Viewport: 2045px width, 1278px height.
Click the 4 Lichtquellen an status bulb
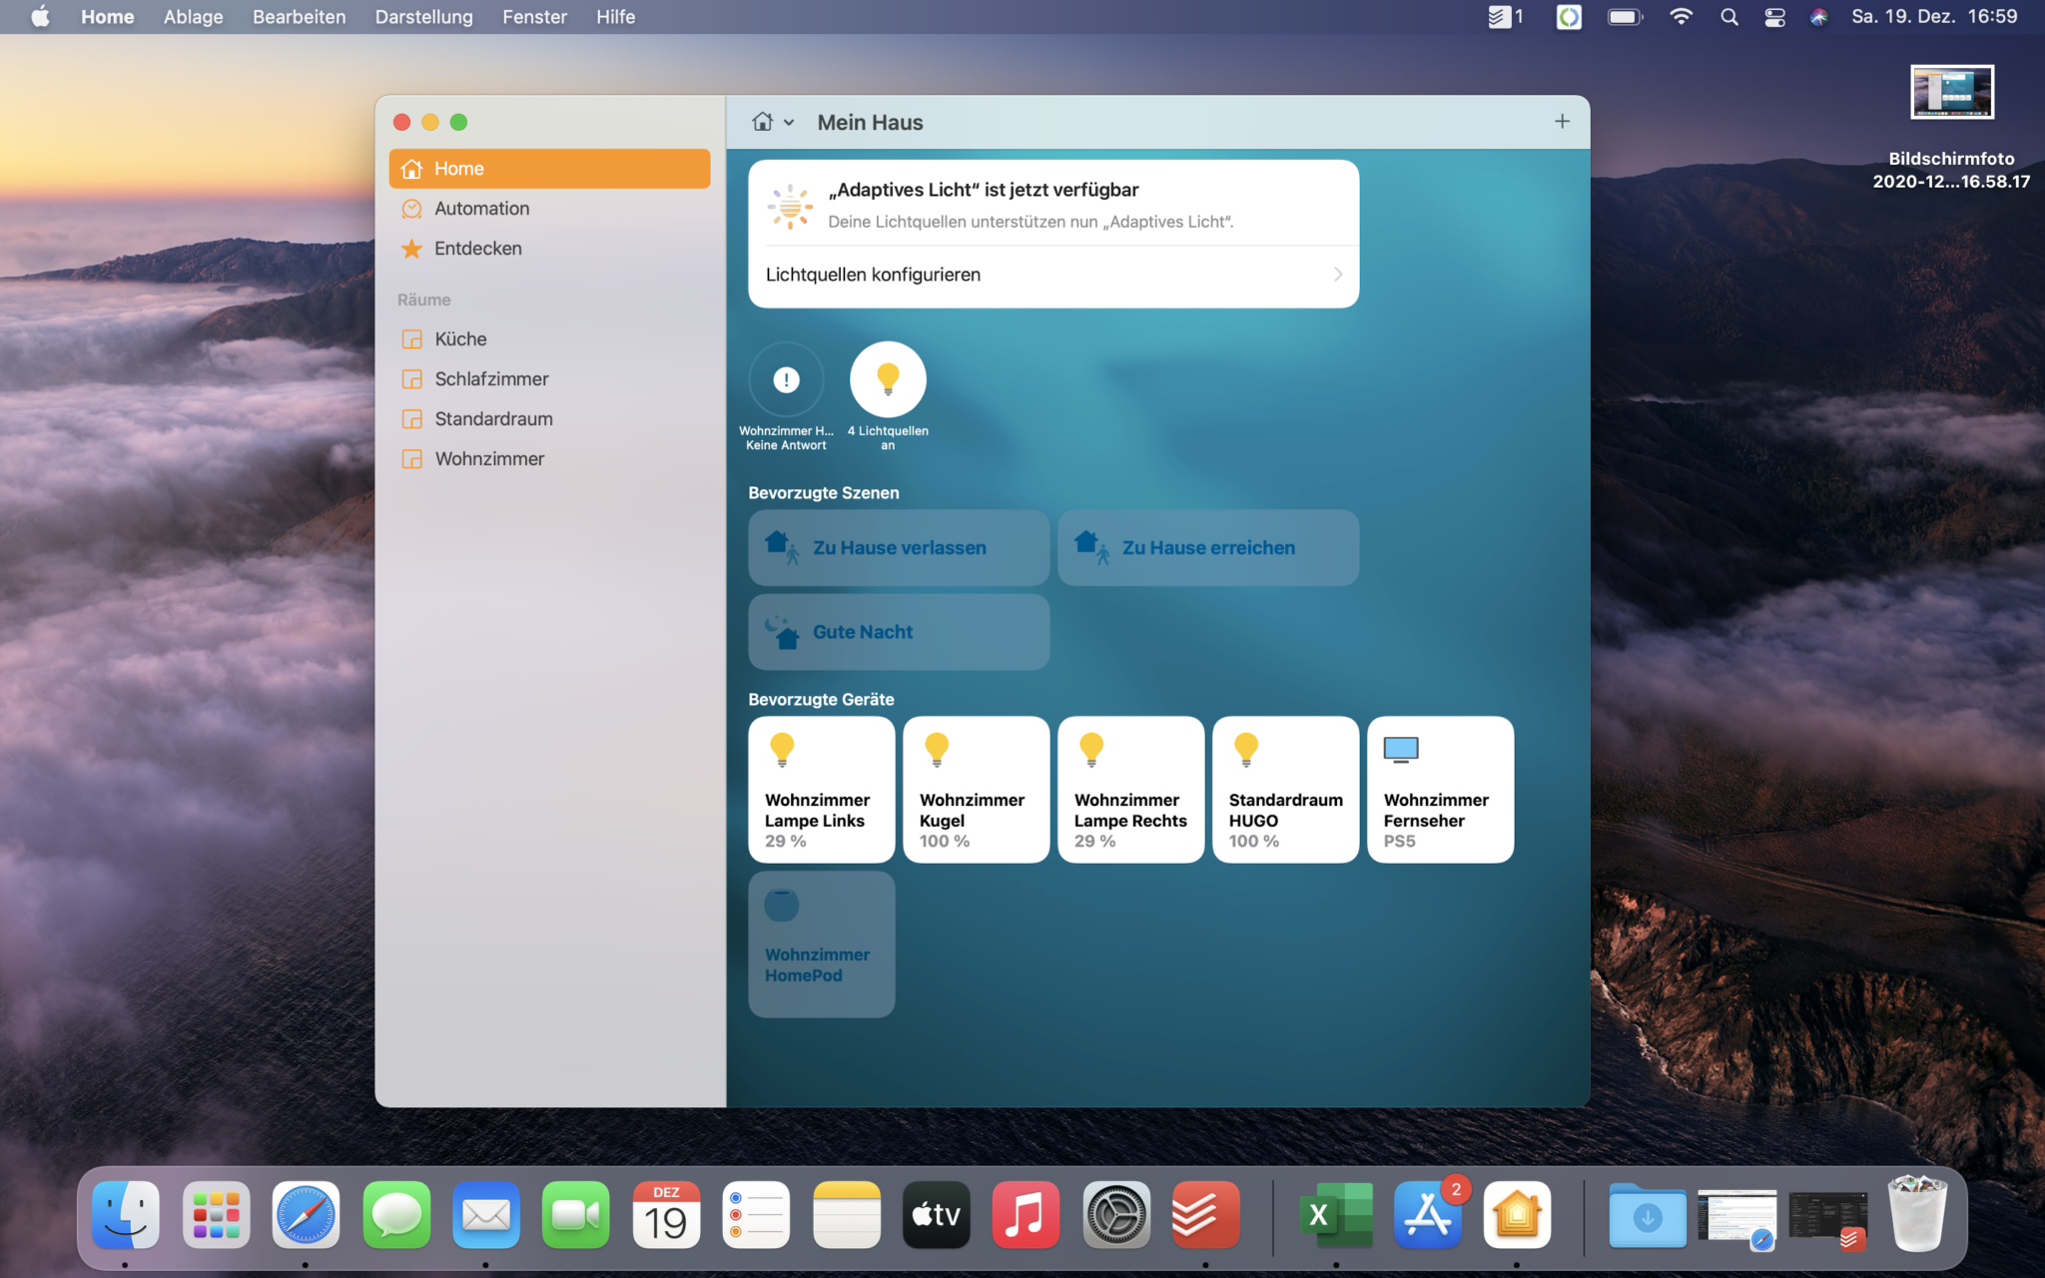pyautogui.click(x=887, y=379)
